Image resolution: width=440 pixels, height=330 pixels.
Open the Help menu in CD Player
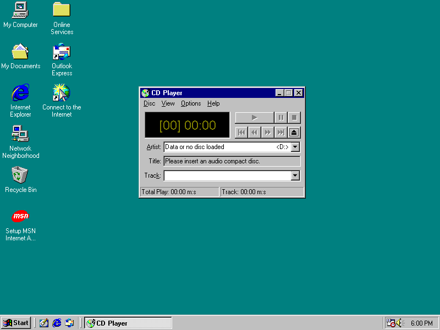click(x=213, y=103)
